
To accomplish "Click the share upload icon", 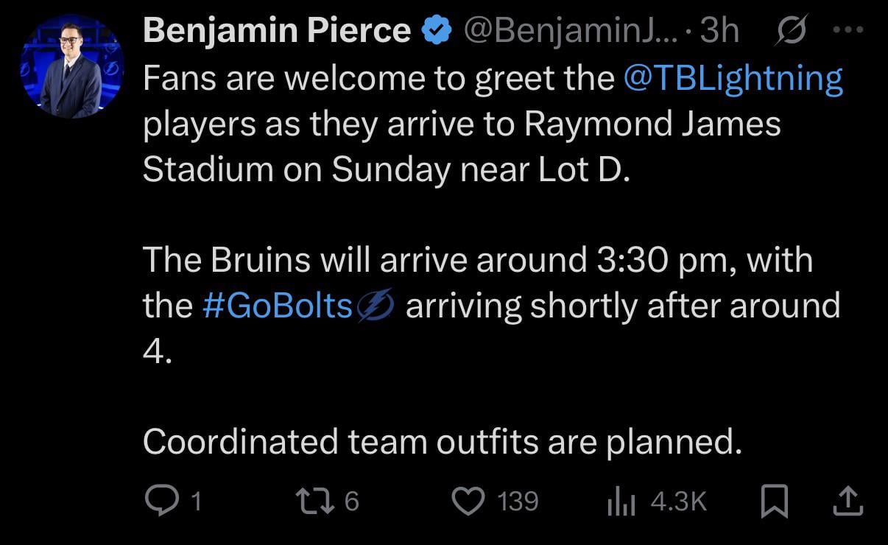I will coord(848,501).
